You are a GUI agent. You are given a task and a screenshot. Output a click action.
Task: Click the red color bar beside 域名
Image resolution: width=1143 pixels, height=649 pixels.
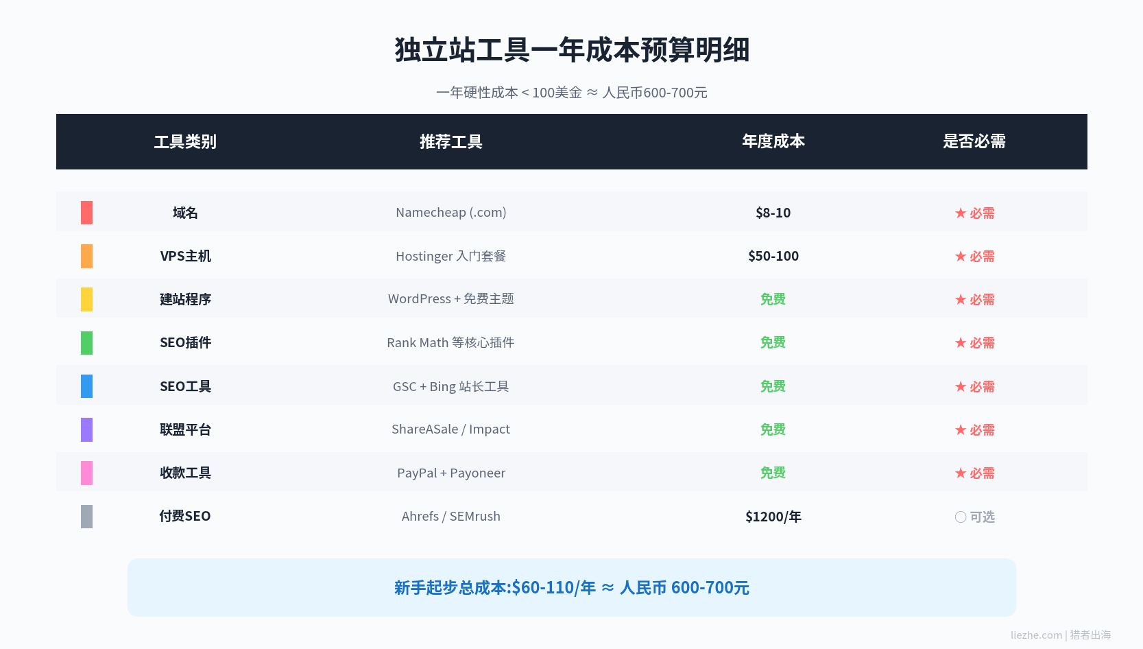pyautogui.click(x=86, y=213)
